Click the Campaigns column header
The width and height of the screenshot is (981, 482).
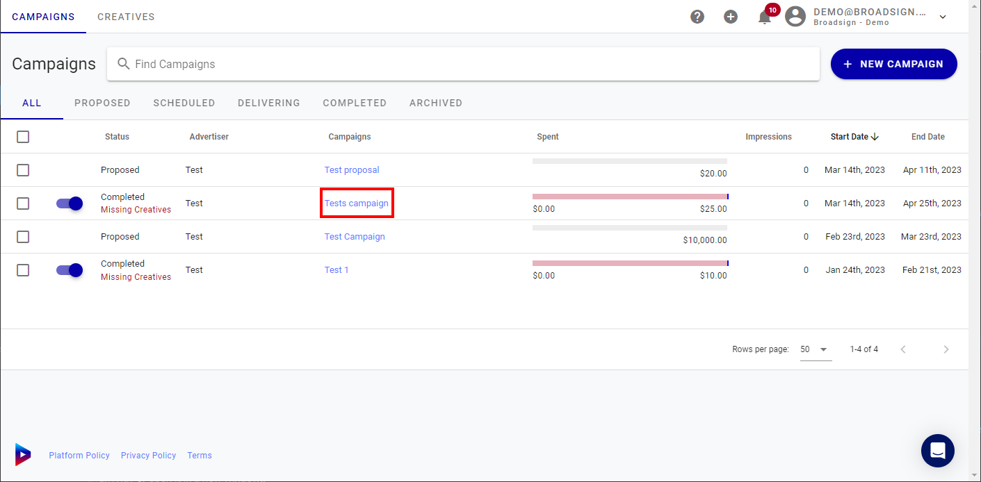[x=350, y=137]
